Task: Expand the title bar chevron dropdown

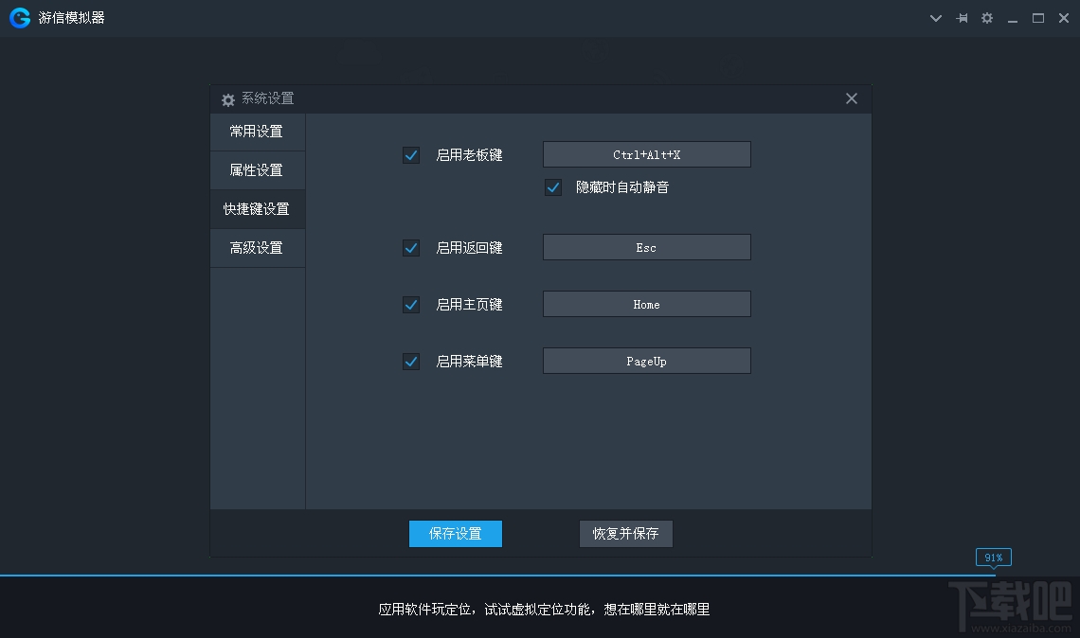Action: (935, 17)
